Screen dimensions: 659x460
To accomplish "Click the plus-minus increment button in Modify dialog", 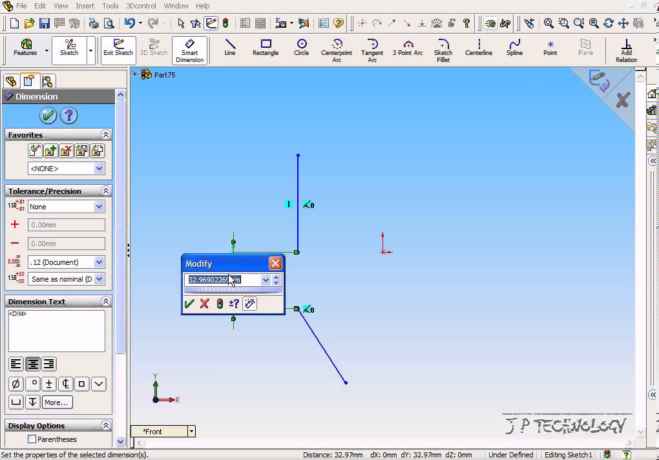I will pos(234,303).
